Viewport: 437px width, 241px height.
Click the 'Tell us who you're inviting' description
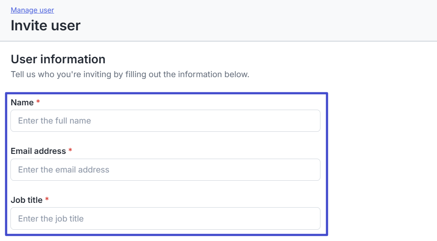[x=130, y=74]
